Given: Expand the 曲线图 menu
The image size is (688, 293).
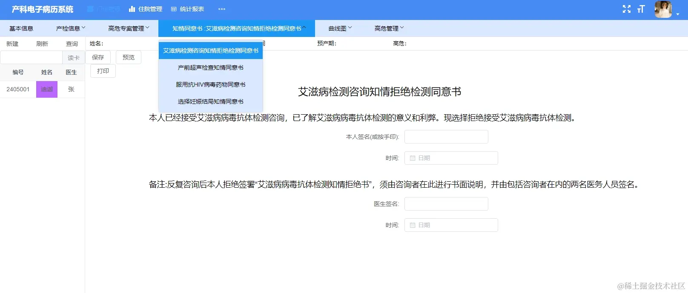Looking at the screenshot, I should [x=340, y=28].
